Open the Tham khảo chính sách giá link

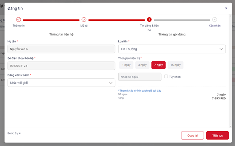pyautogui.click(x=140, y=91)
